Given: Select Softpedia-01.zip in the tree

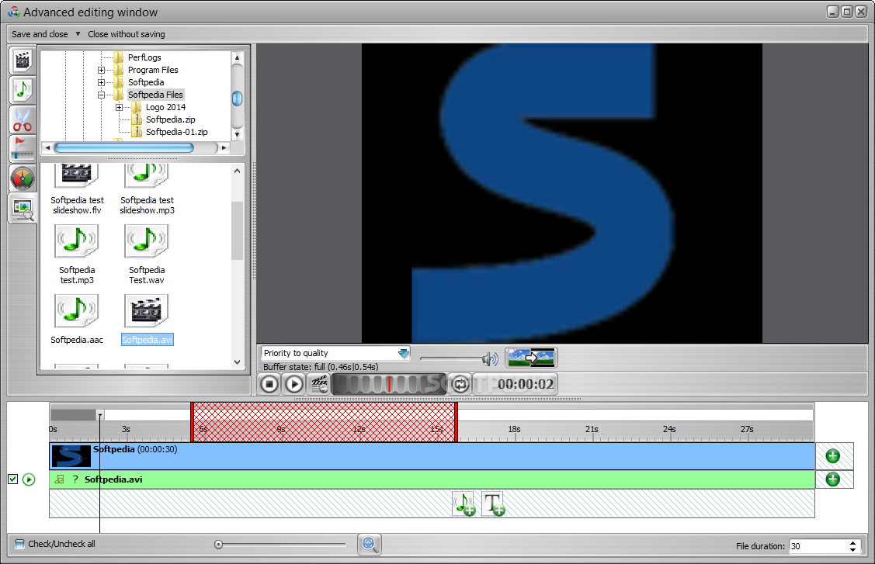Looking at the screenshot, I should [x=176, y=132].
